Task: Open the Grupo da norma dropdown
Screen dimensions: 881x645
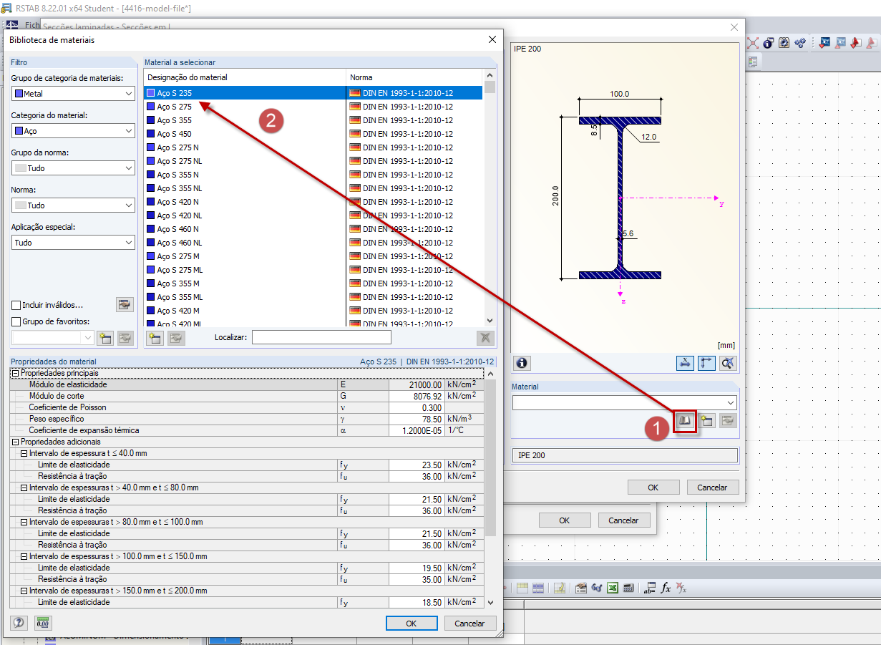Action: tap(73, 168)
